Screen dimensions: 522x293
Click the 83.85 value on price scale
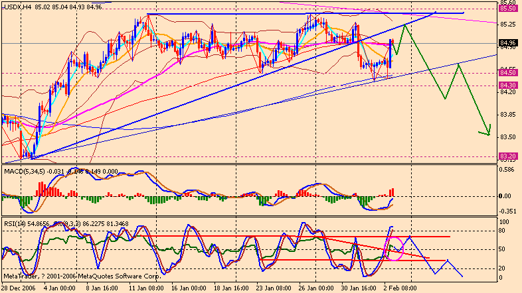click(508, 114)
